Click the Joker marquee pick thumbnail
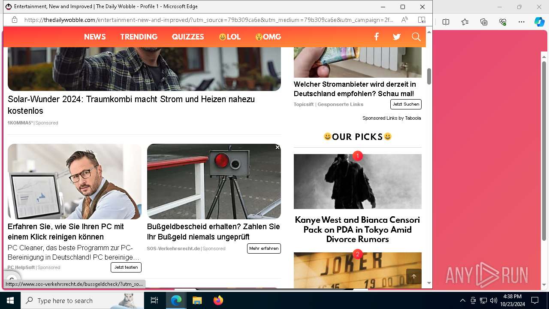The height and width of the screenshot is (309, 549). point(358,270)
